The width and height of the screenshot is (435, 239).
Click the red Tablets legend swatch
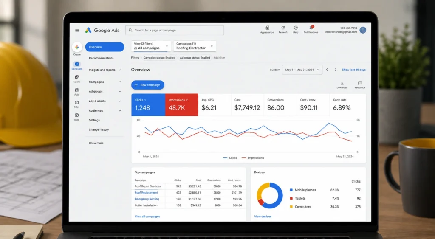291,199
